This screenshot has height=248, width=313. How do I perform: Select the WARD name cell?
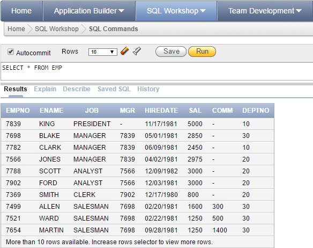[x=49, y=218]
